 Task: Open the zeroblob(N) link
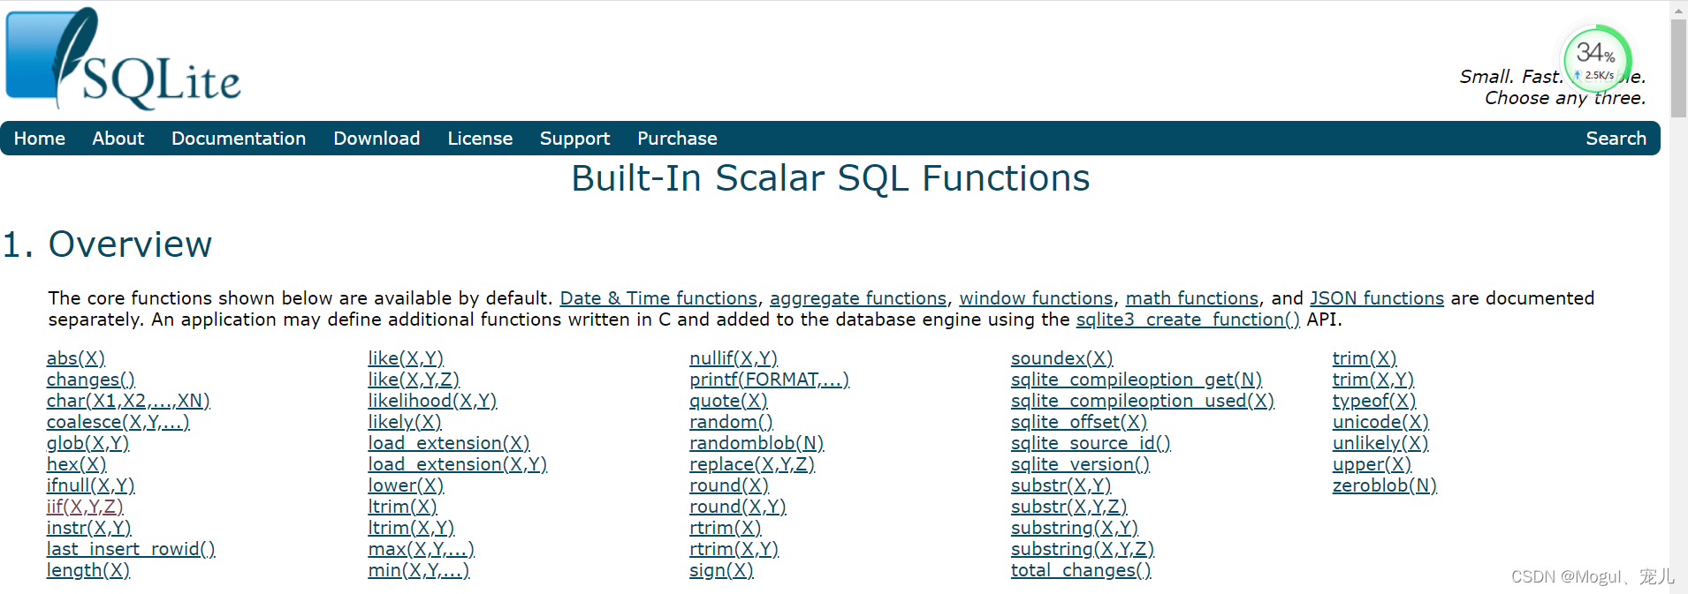[1385, 485]
